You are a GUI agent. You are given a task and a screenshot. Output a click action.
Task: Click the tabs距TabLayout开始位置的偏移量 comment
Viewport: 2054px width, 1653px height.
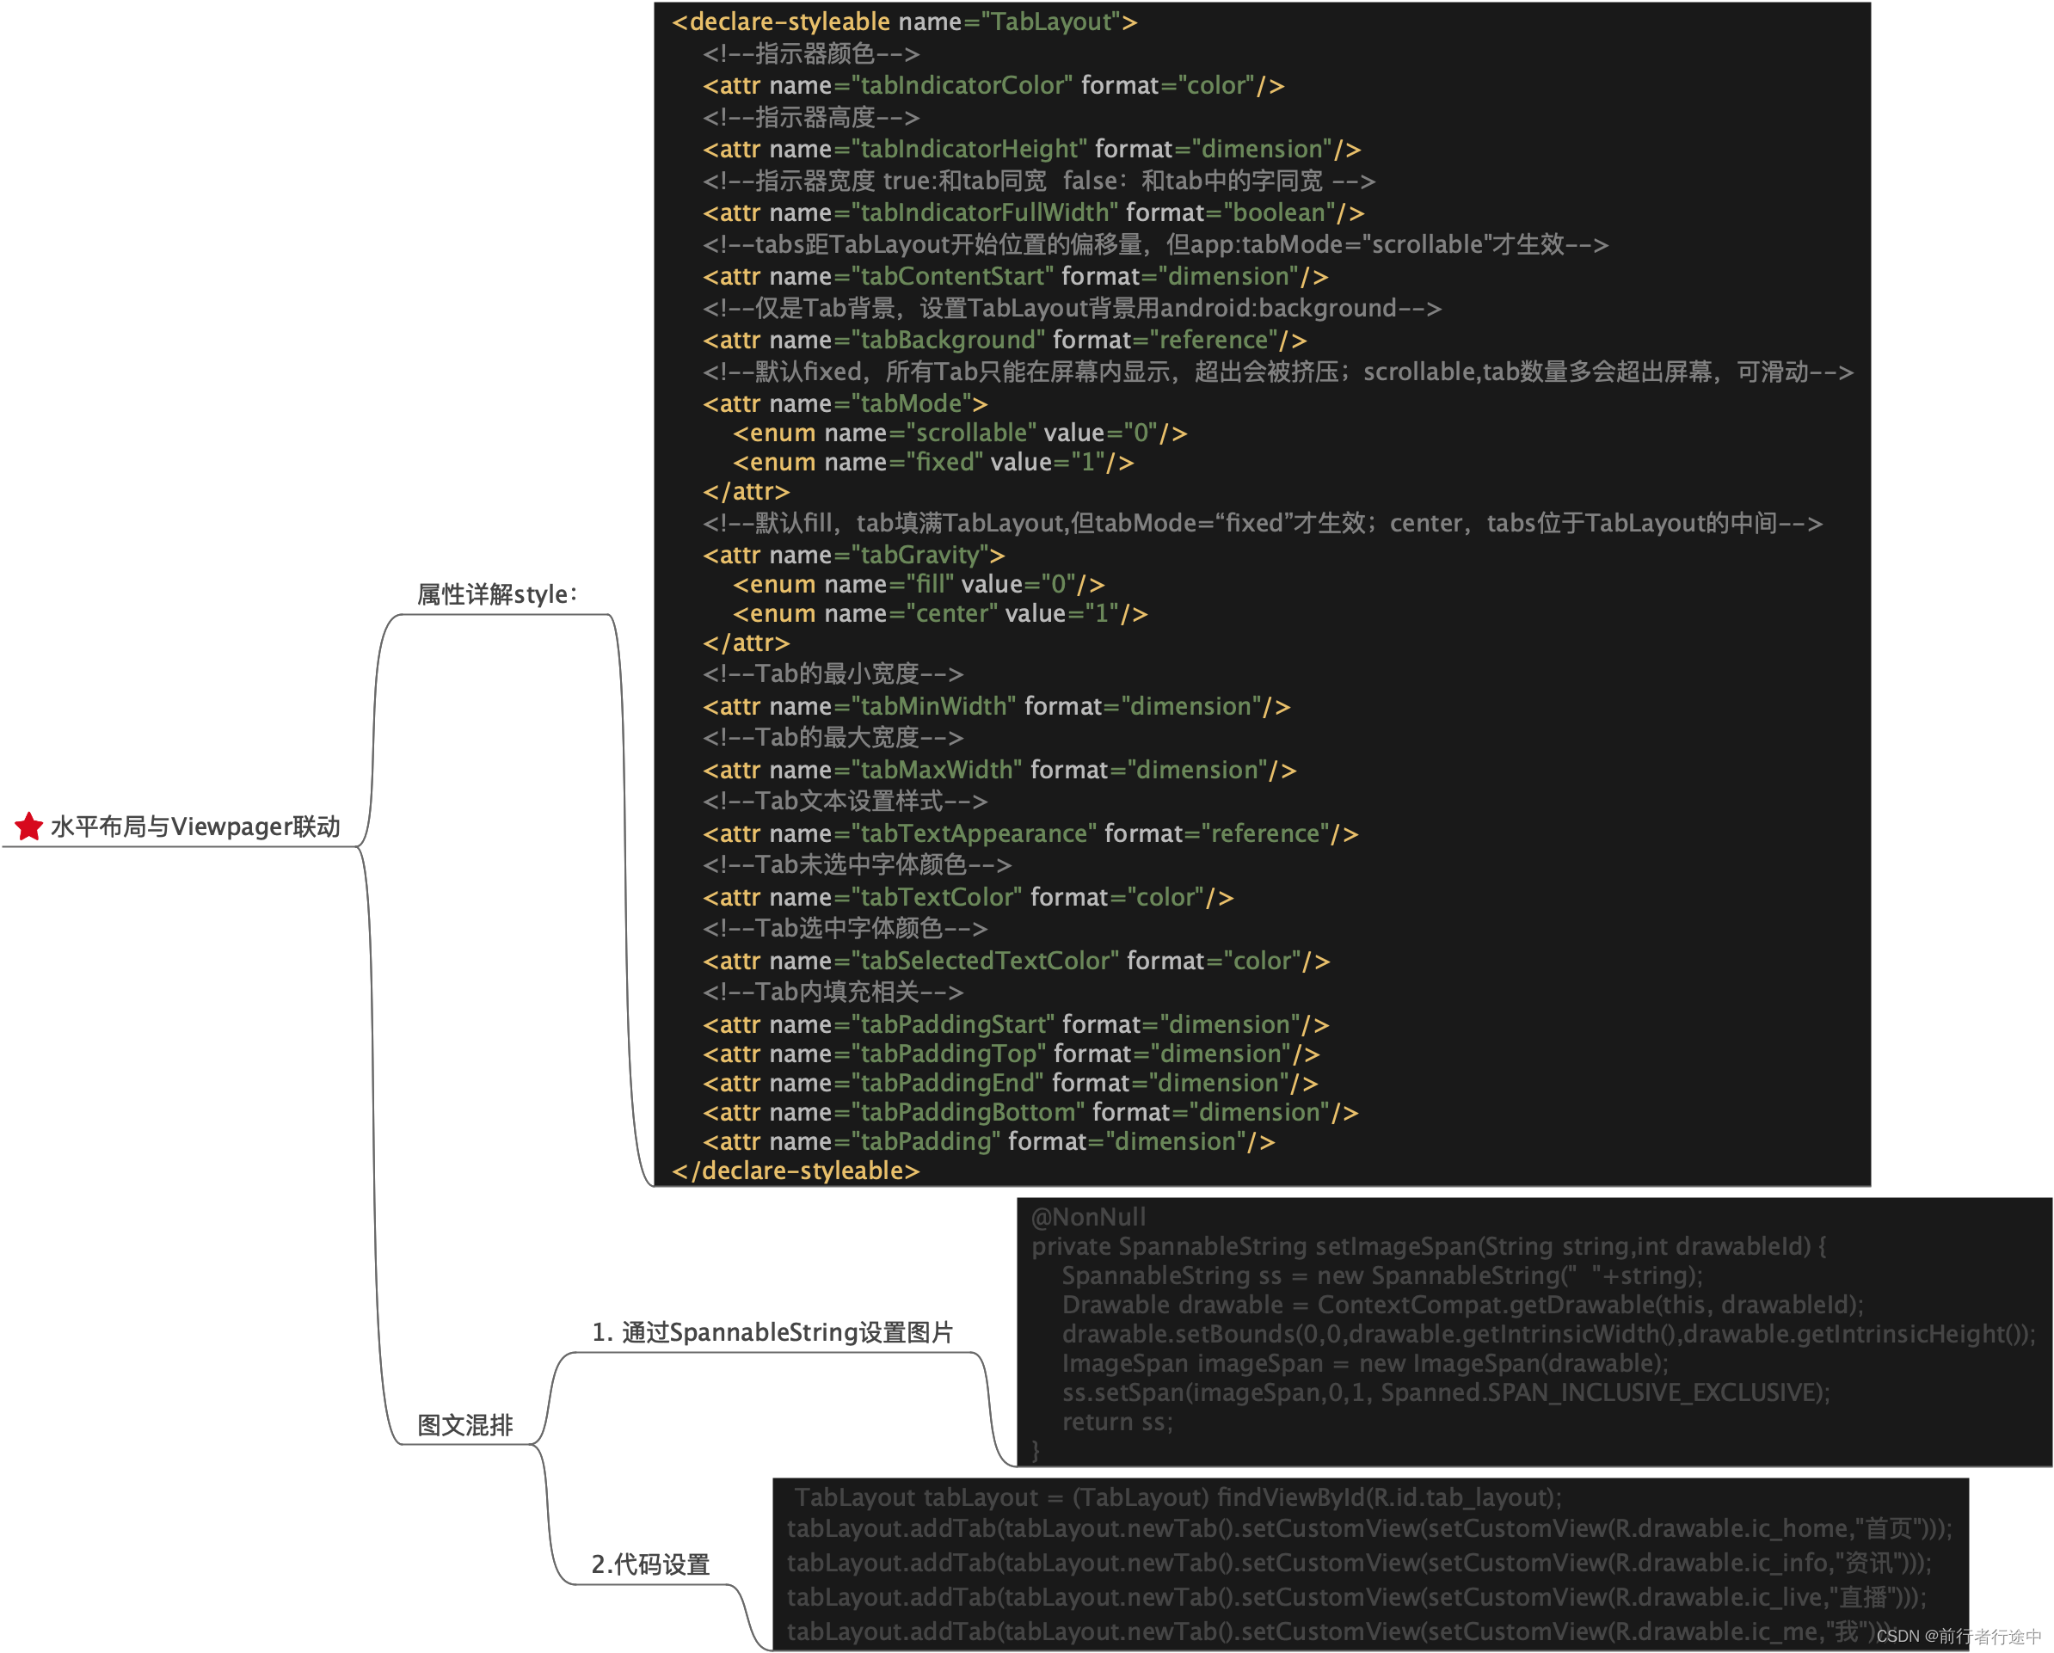coord(1156,245)
